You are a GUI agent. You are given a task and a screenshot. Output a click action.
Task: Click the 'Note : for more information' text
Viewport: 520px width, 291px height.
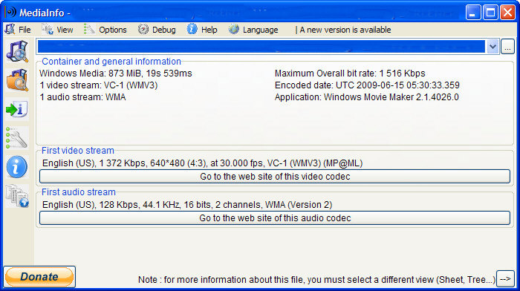316,279
